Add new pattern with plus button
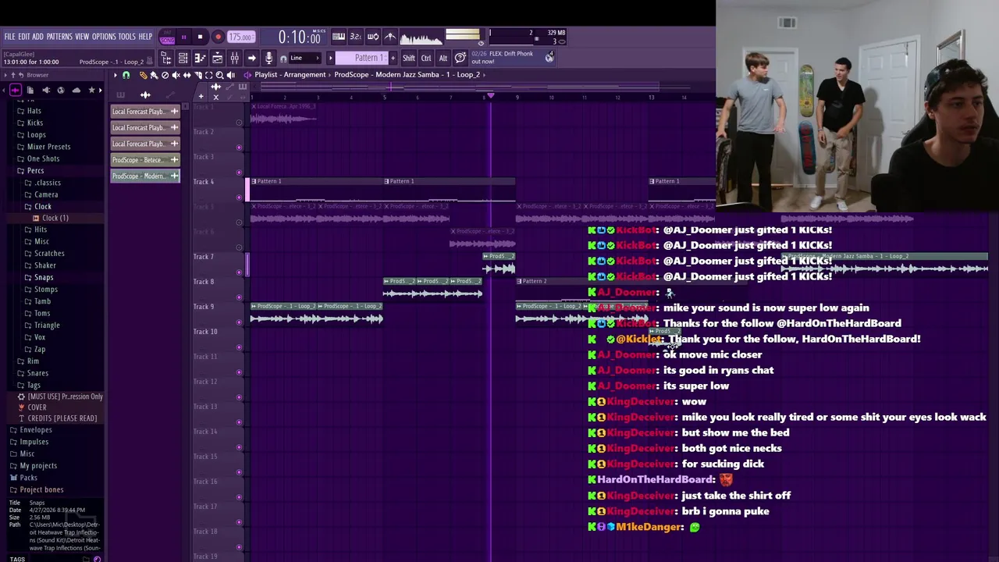 (x=393, y=58)
